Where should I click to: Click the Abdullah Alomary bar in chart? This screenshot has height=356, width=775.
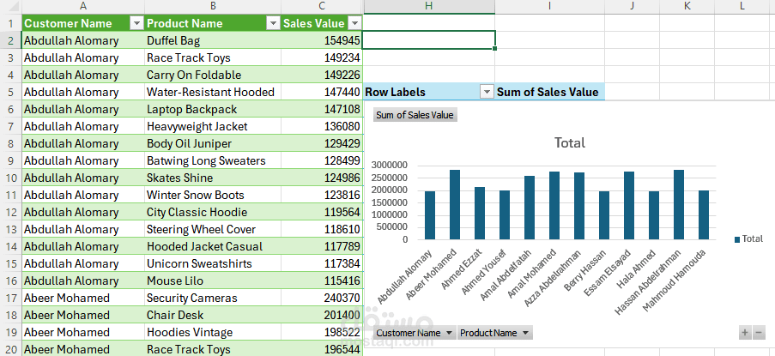pyautogui.click(x=429, y=216)
